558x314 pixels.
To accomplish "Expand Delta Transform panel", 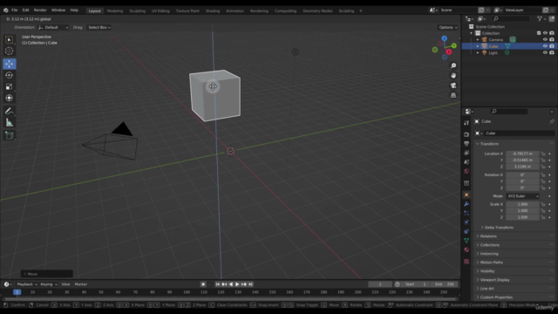I will [x=499, y=228].
